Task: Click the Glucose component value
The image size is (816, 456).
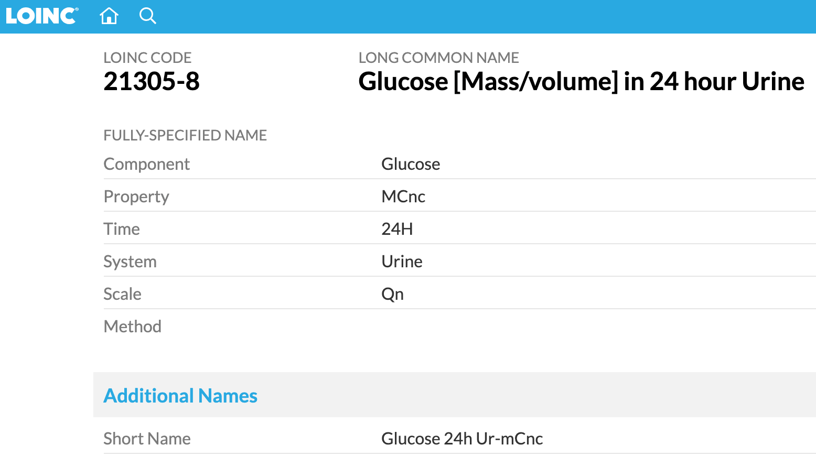Action: [411, 164]
